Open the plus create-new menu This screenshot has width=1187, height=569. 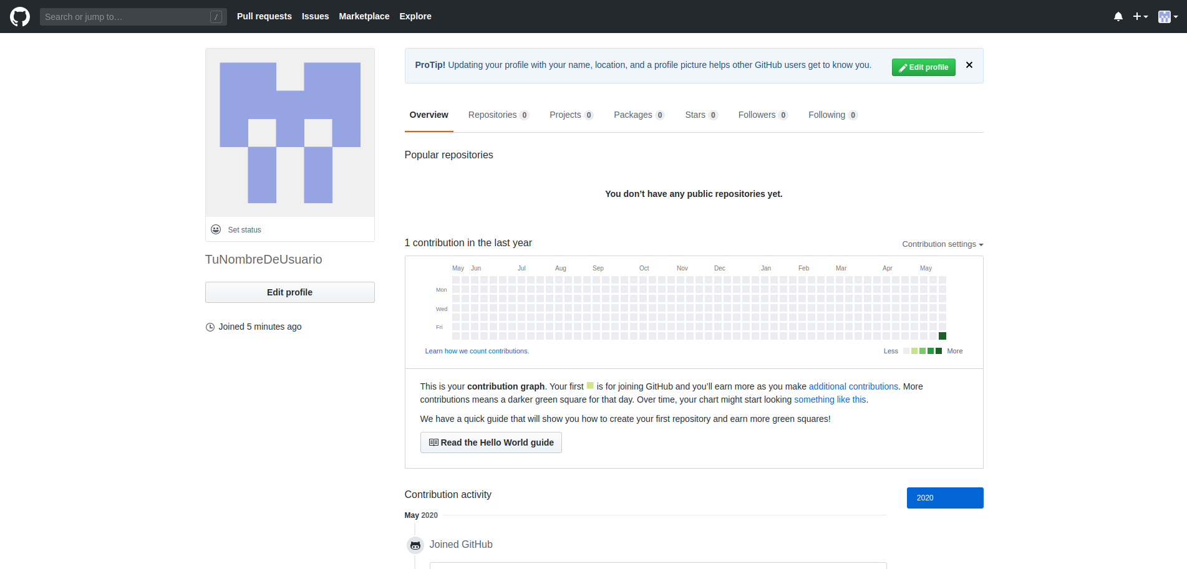1140,17
